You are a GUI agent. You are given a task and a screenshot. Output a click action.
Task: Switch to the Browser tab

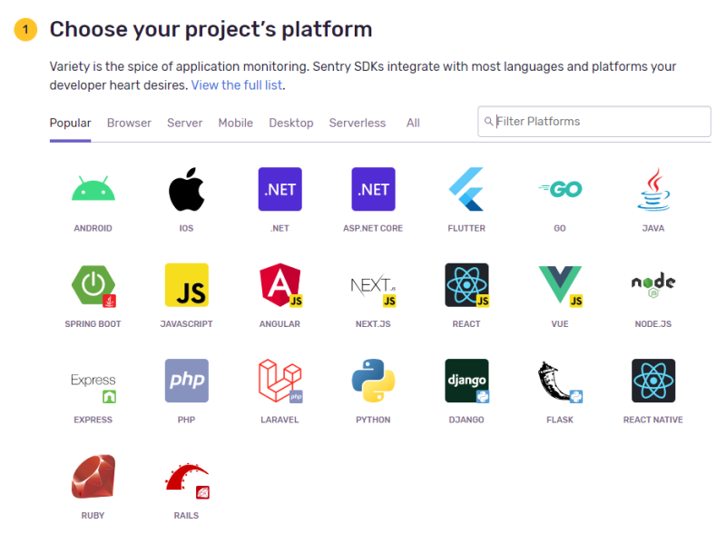(x=129, y=123)
